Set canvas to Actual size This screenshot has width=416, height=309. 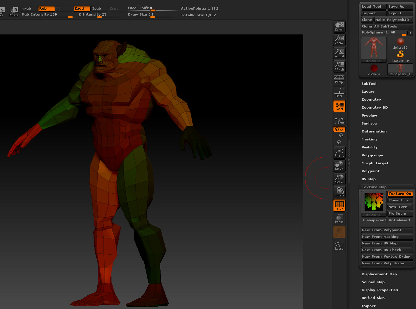(x=339, y=53)
